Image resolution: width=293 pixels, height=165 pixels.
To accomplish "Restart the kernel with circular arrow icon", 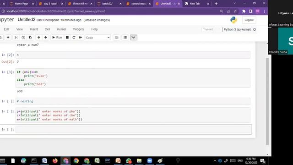I will pyautogui.click(x=74, y=38).
